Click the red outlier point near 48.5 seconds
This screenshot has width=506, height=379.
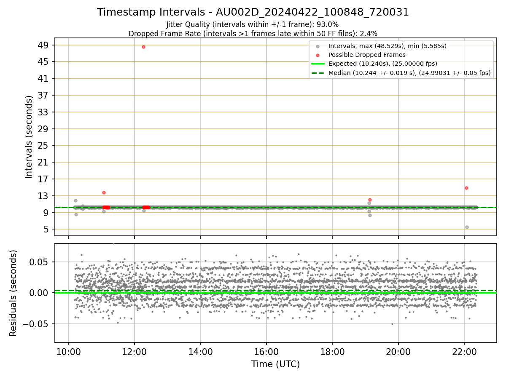coord(143,47)
